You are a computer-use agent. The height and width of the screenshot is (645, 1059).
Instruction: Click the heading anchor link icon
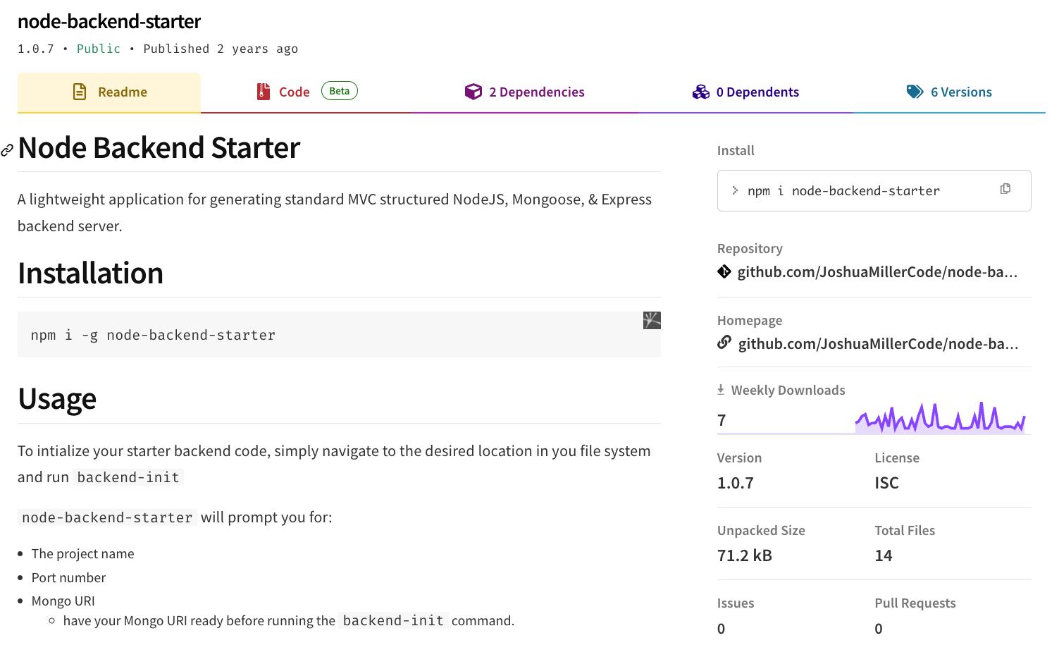tap(7, 149)
